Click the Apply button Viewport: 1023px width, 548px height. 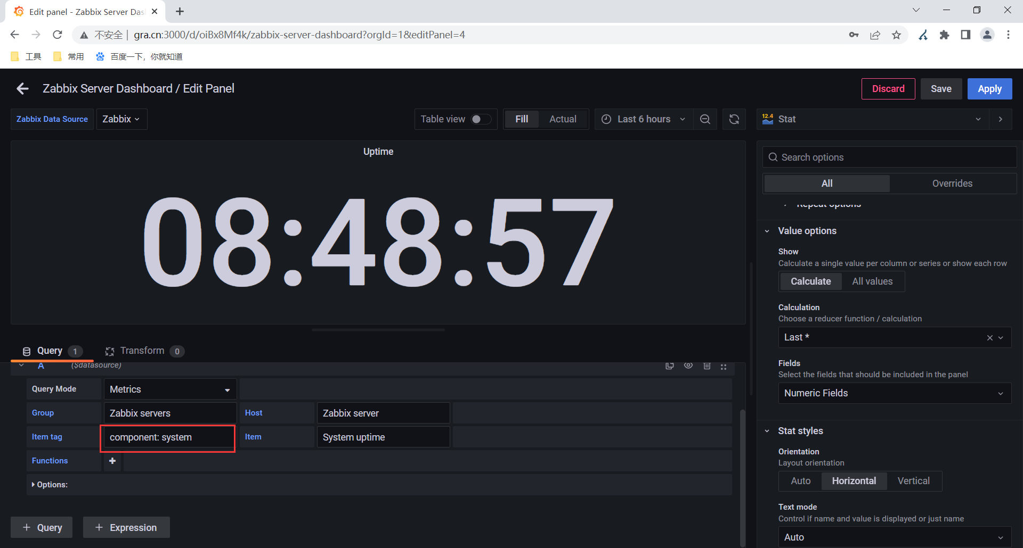(989, 89)
